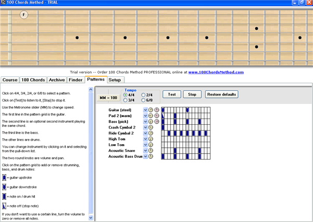Screen dimensions: 313x222
Task: Click the Bass (pick) volume knob
Action: coord(150,121)
